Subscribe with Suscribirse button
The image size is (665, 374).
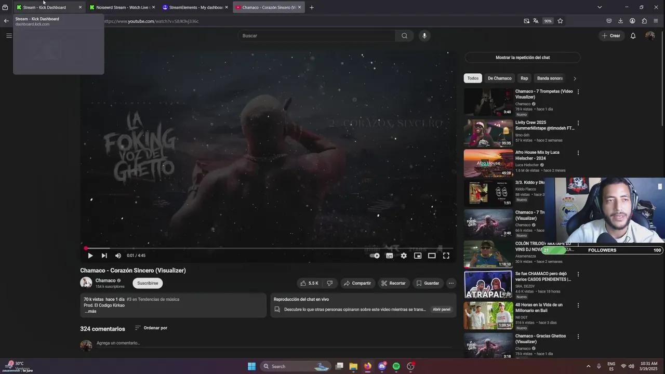(x=148, y=283)
